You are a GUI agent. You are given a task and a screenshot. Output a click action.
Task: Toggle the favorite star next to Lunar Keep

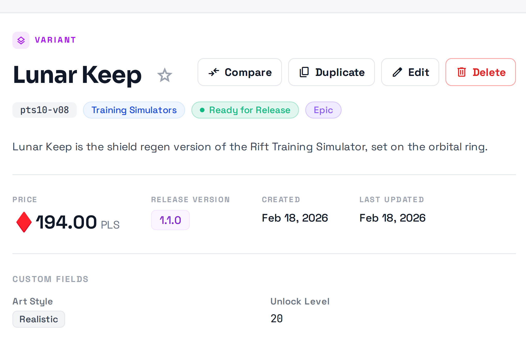click(x=164, y=75)
